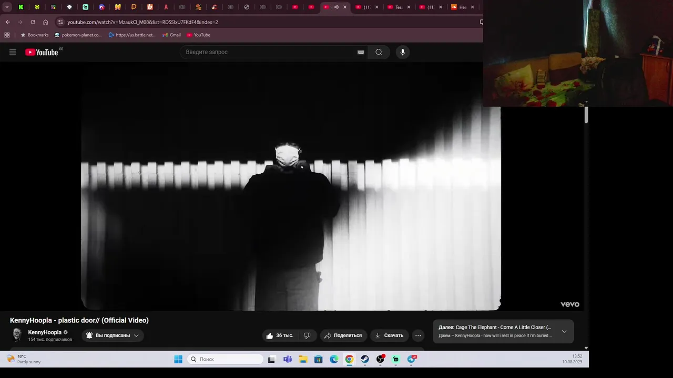Open the vevo watermark link on video
673x378 pixels.
point(569,304)
